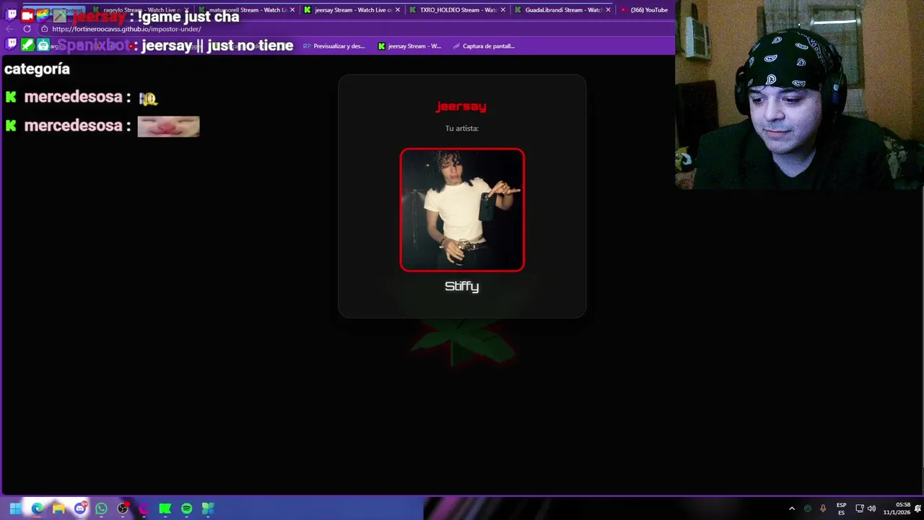Image resolution: width=924 pixels, height=520 pixels.
Task: Switch to the TXRO_HOLDEO Stream tab
Action: point(458,10)
